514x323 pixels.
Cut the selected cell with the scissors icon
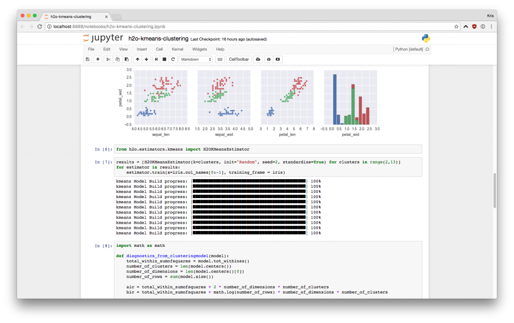tap(108, 59)
